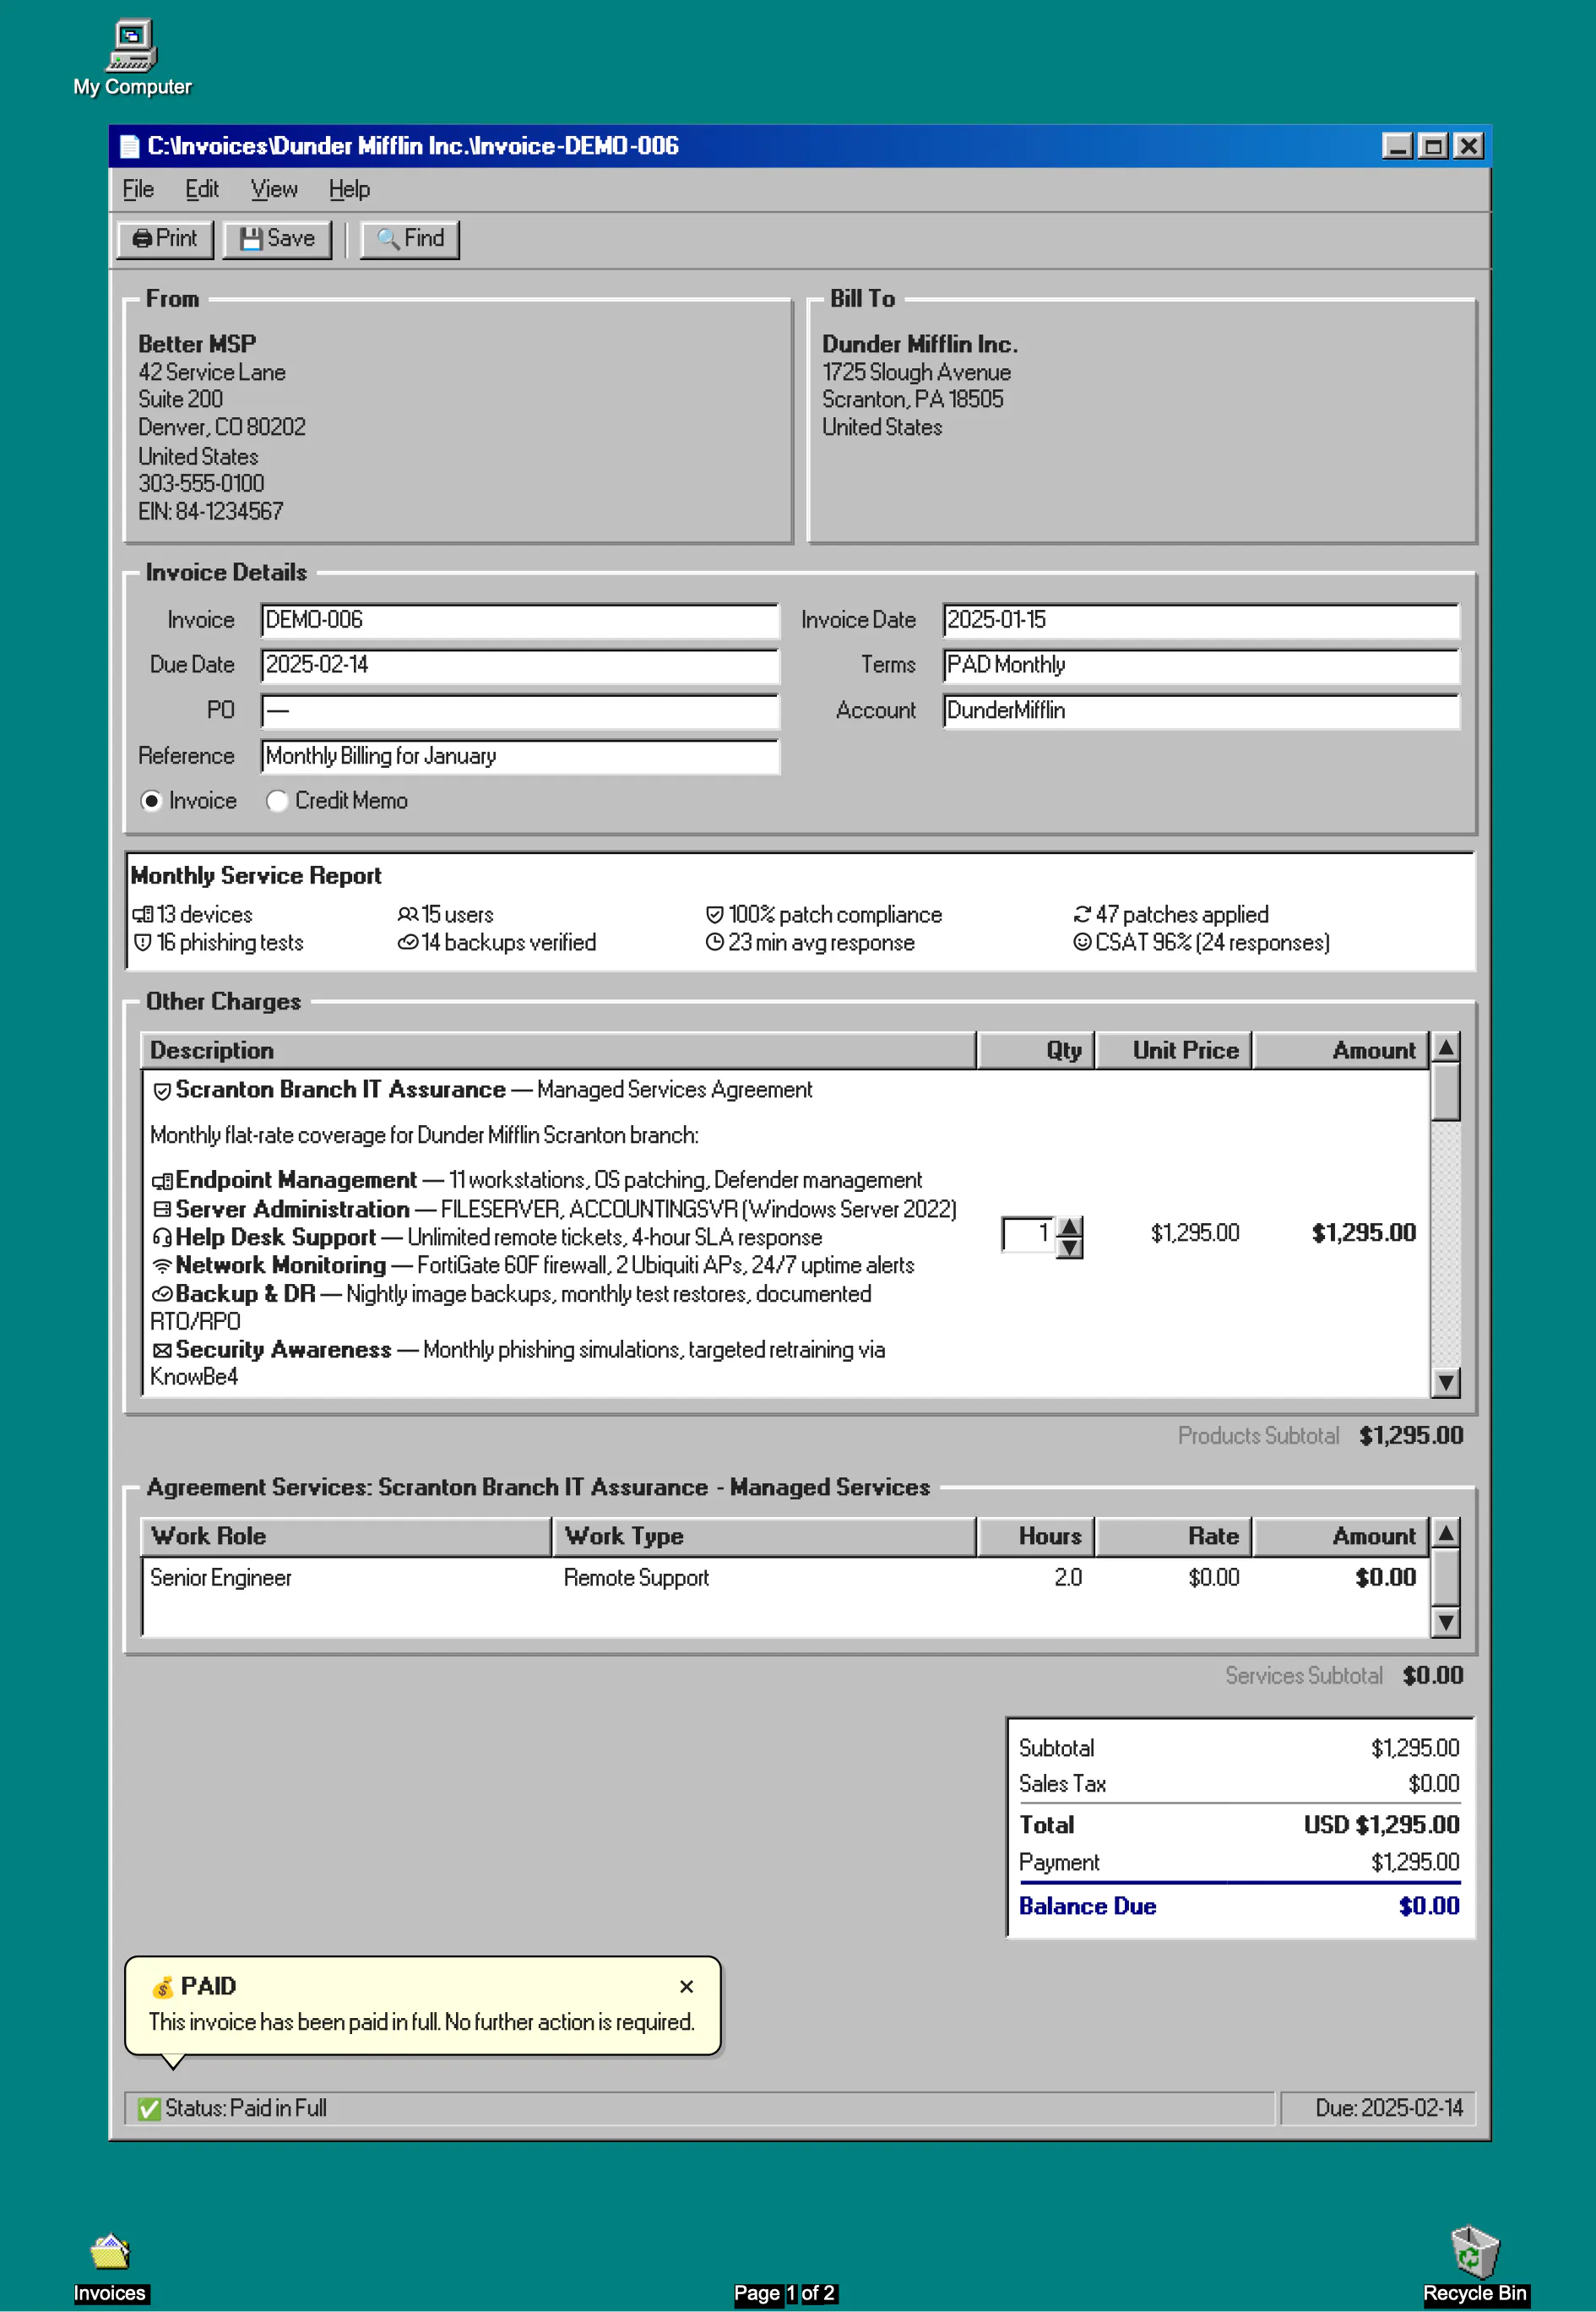Screen dimensions: 1596x2312
Task: Click the Services Subtotal $0.00 value
Action: click(x=1432, y=1677)
